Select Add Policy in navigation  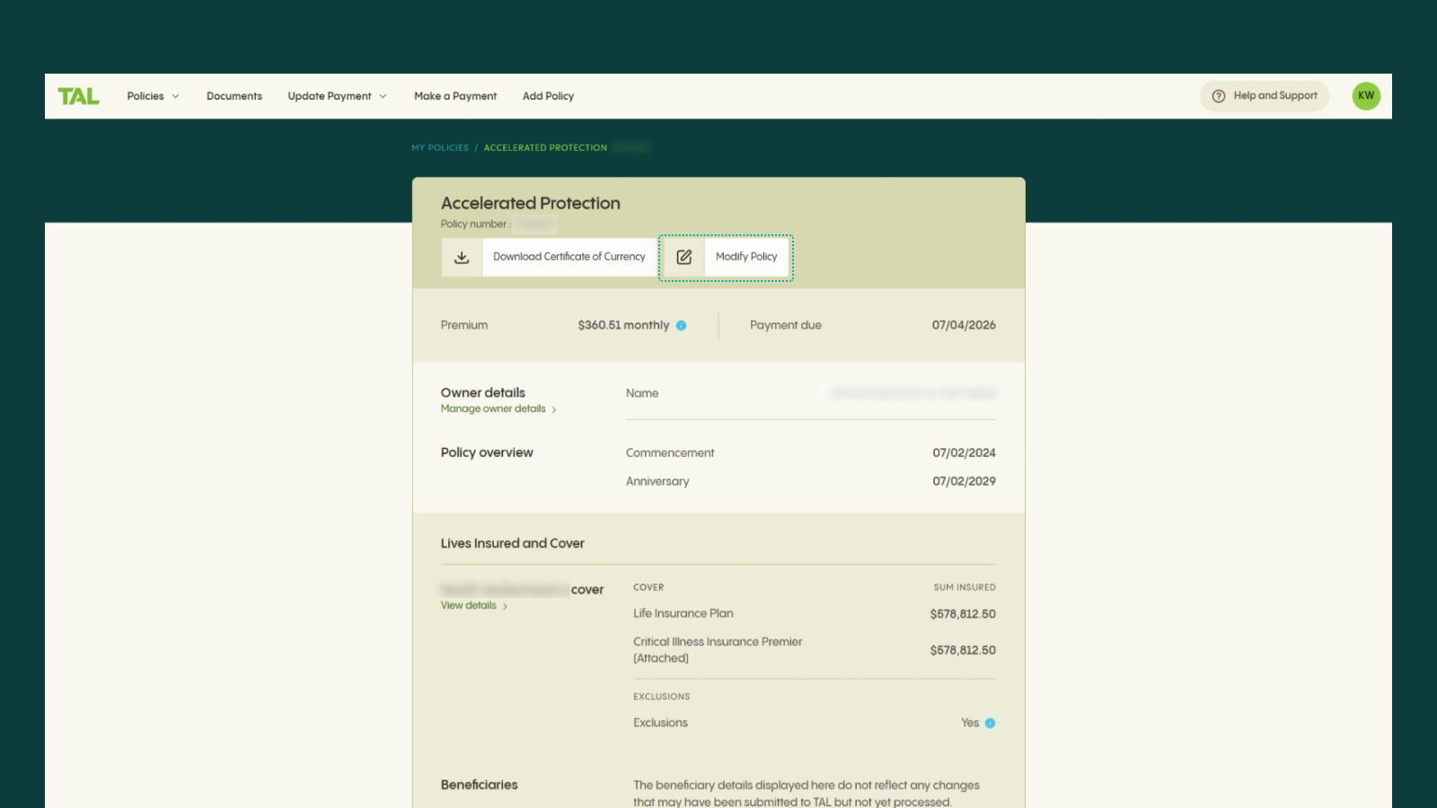coord(548,96)
